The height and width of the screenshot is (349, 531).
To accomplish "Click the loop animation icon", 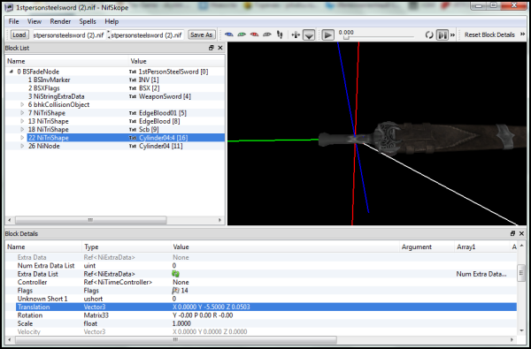I will [429, 34].
